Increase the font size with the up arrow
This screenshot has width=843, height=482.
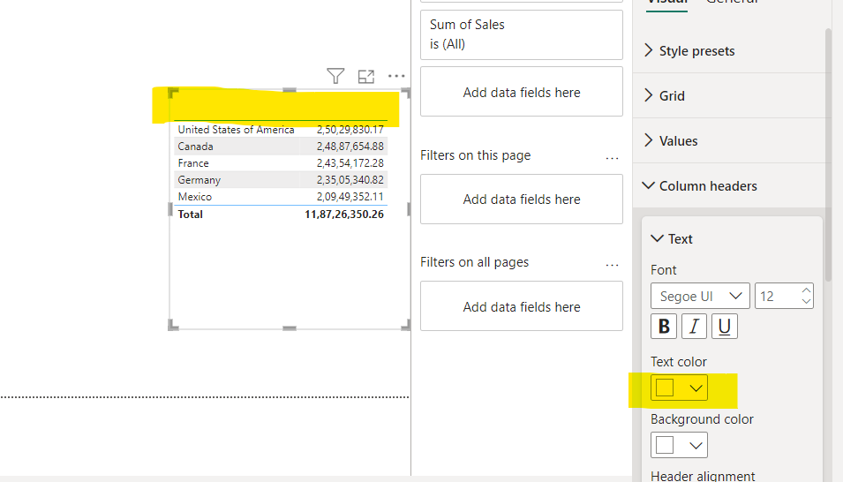806,290
